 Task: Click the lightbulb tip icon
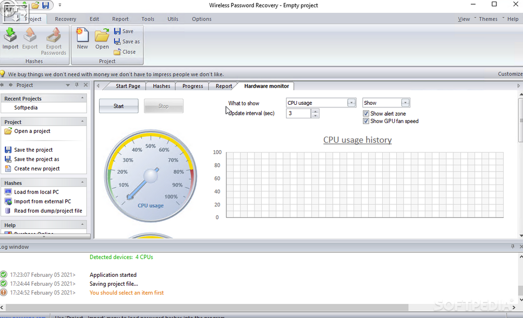coord(3,74)
